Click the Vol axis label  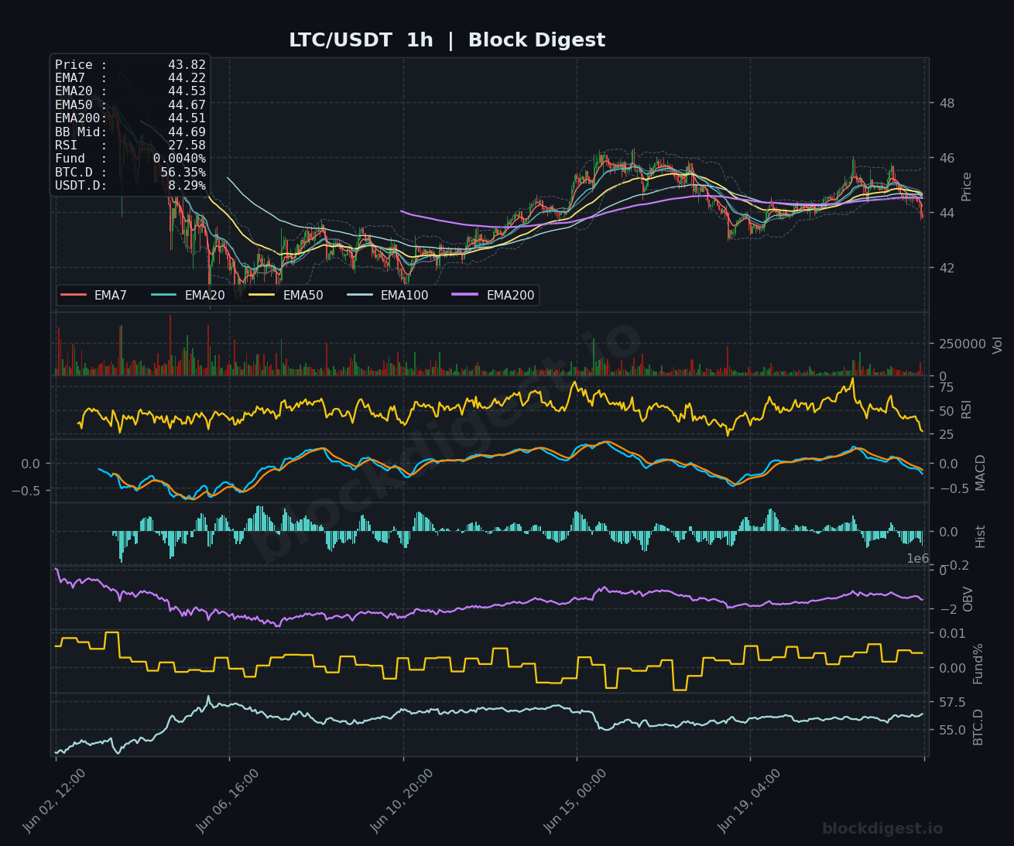(x=997, y=344)
